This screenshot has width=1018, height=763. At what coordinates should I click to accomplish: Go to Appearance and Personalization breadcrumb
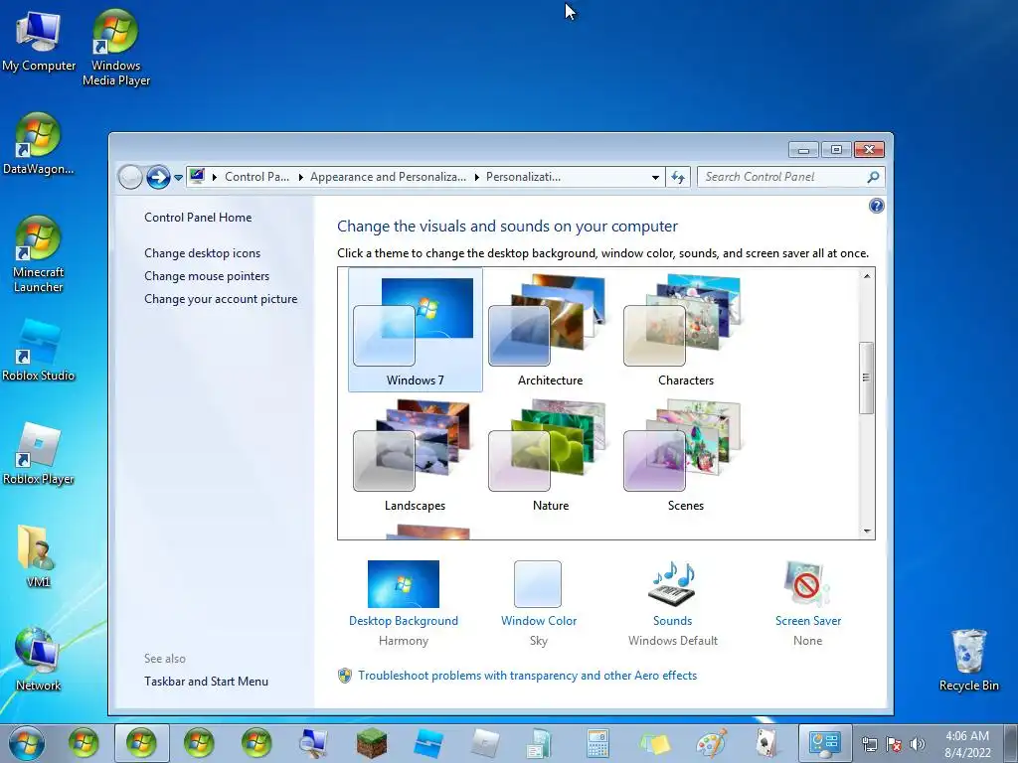pyautogui.click(x=388, y=177)
